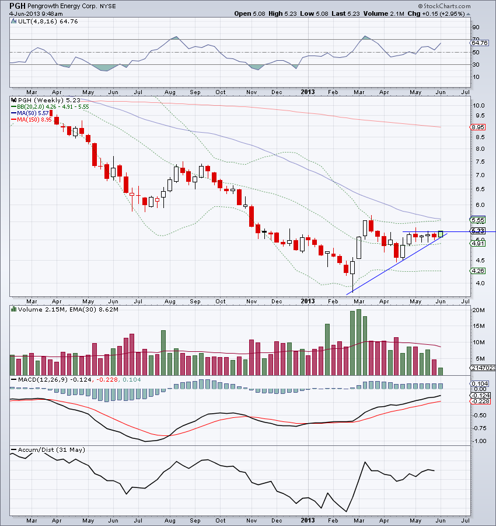Click the ULT indicator legend icon
Screen dimensions: 496x526
point(12,21)
